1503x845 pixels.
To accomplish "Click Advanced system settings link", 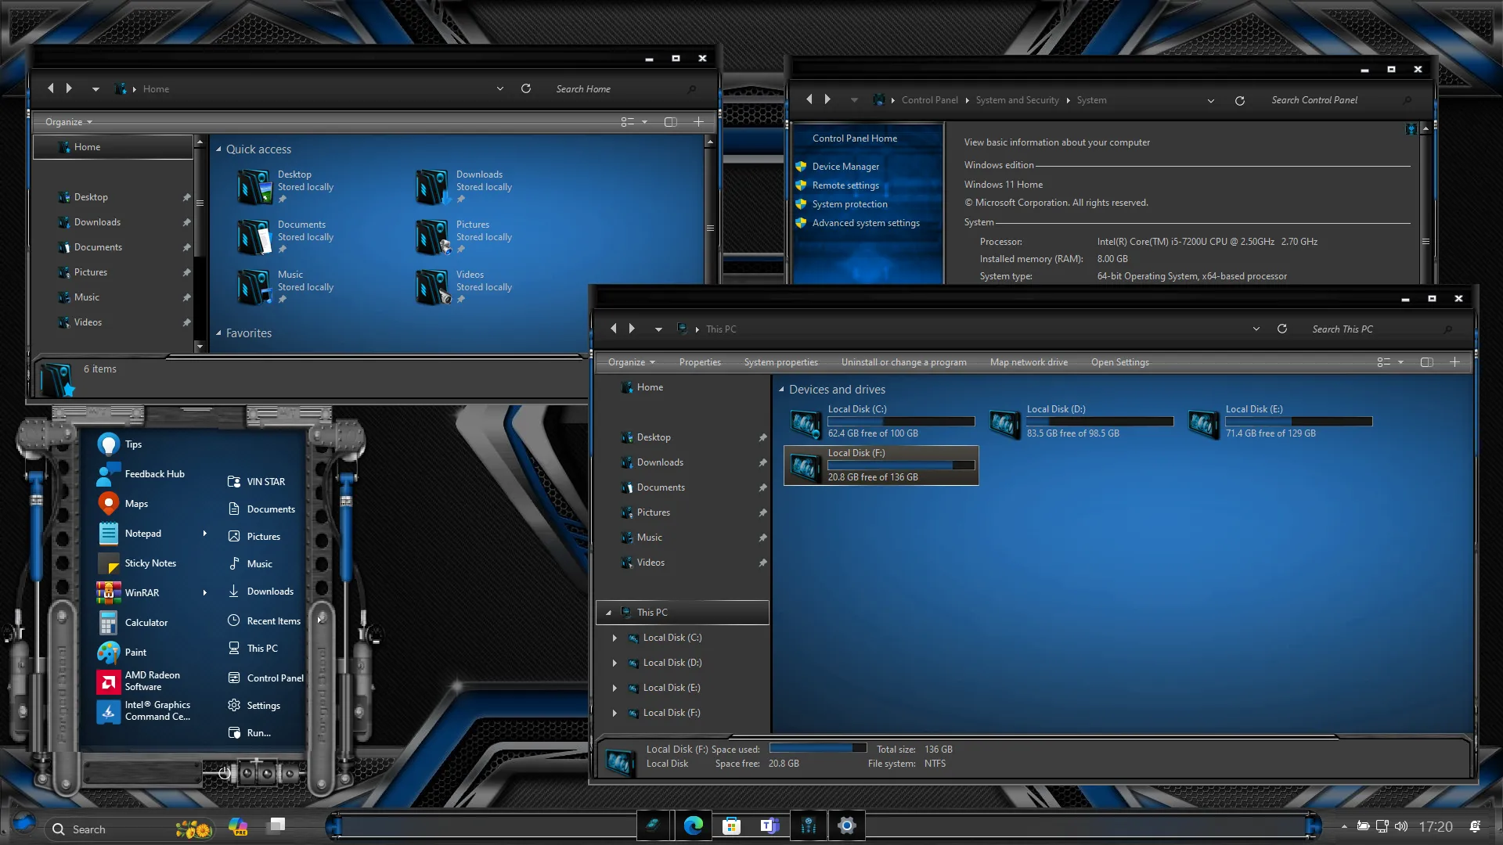I will pyautogui.click(x=866, y=223).
